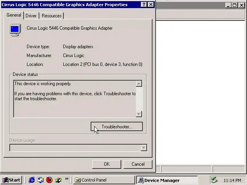This screenshot has width=247, height=185.
Task: Open the Resources tab
Action: click(51, 16)
